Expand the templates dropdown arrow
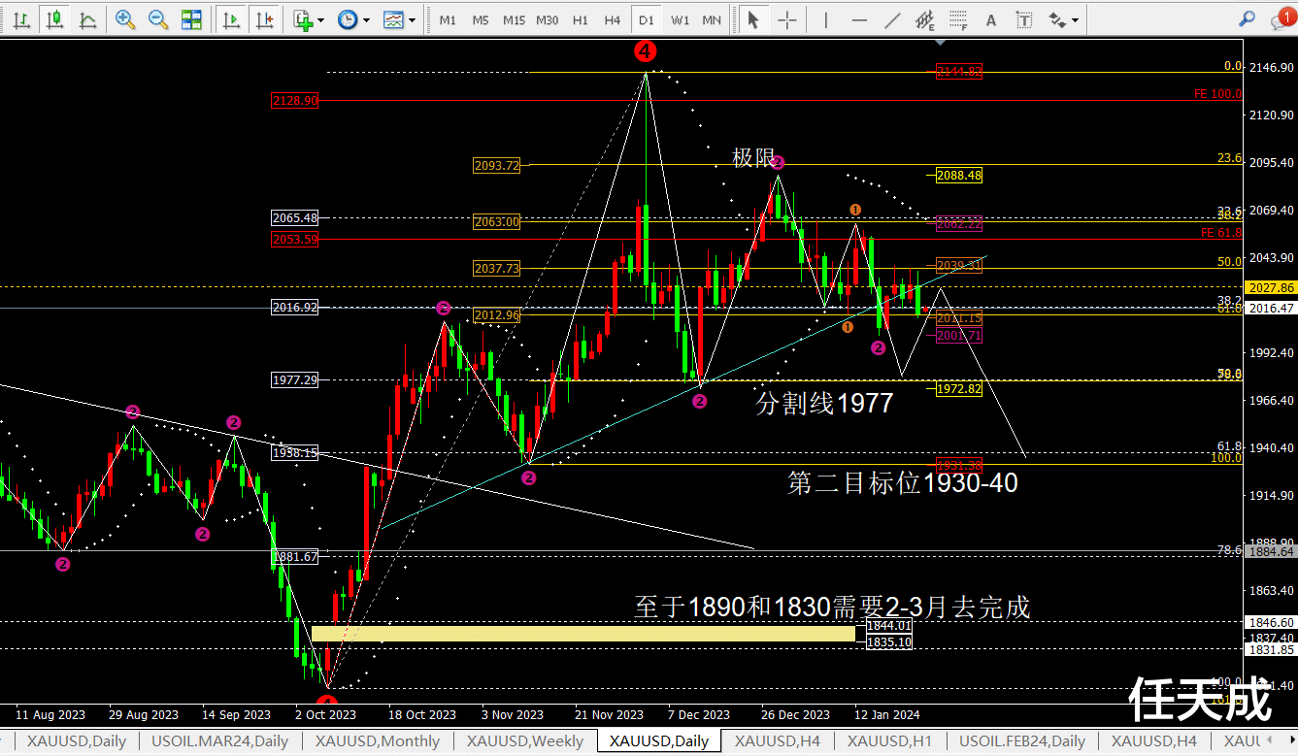 tap(413, 19)
